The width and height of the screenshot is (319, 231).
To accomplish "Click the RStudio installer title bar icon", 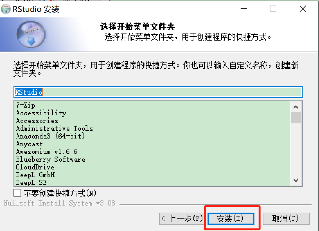I will 6,9.
